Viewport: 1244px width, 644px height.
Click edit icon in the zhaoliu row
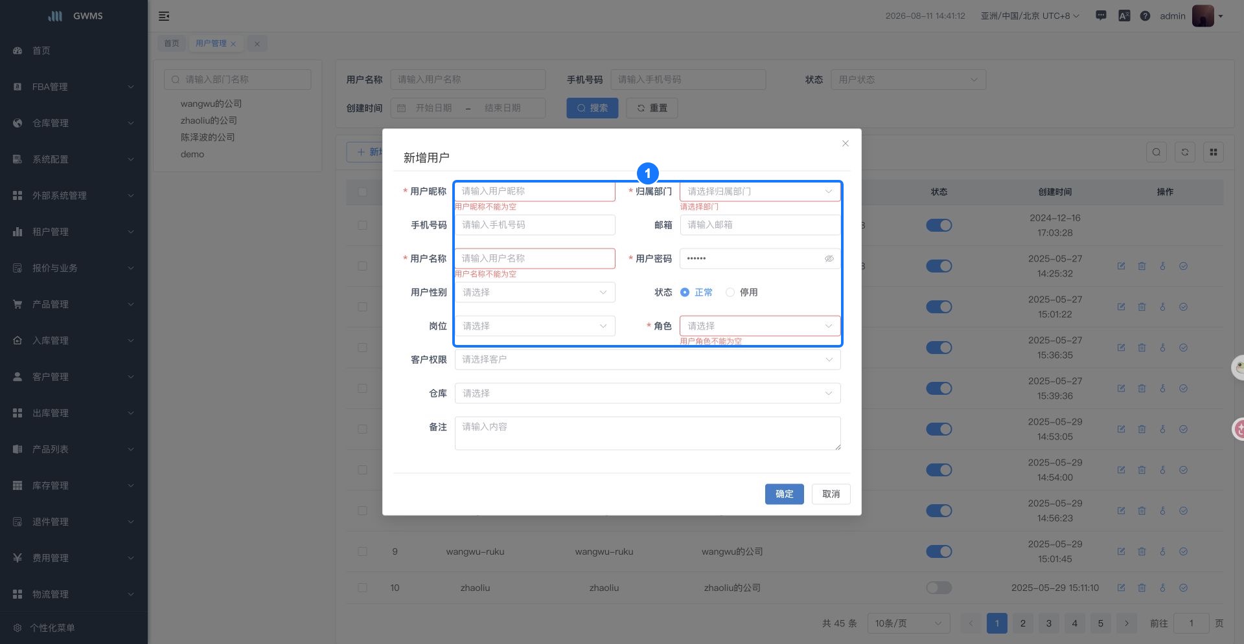pyautogui.click(x=1121, y=588)
